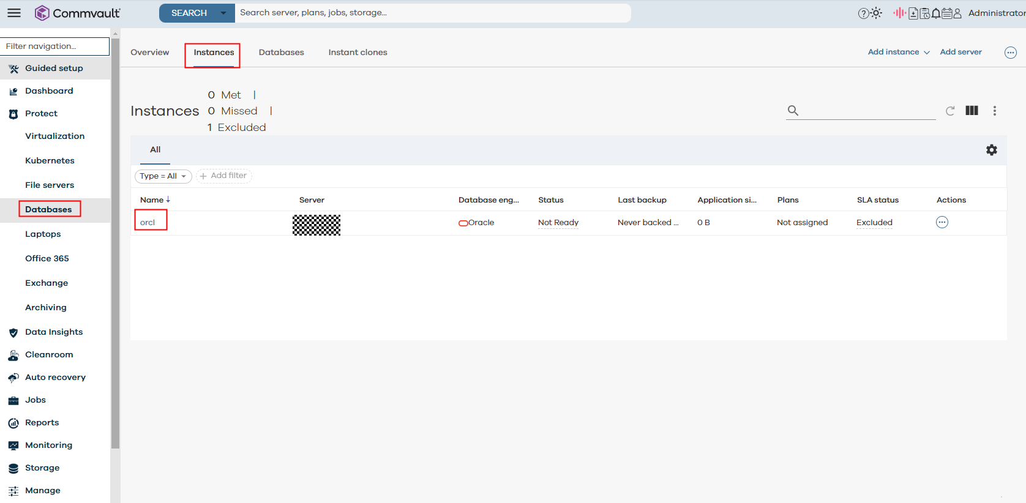
Task: Open the hamburger navigation menu
Action: [x=14, y=13]
